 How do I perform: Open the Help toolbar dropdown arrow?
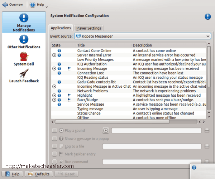point(47,7)
